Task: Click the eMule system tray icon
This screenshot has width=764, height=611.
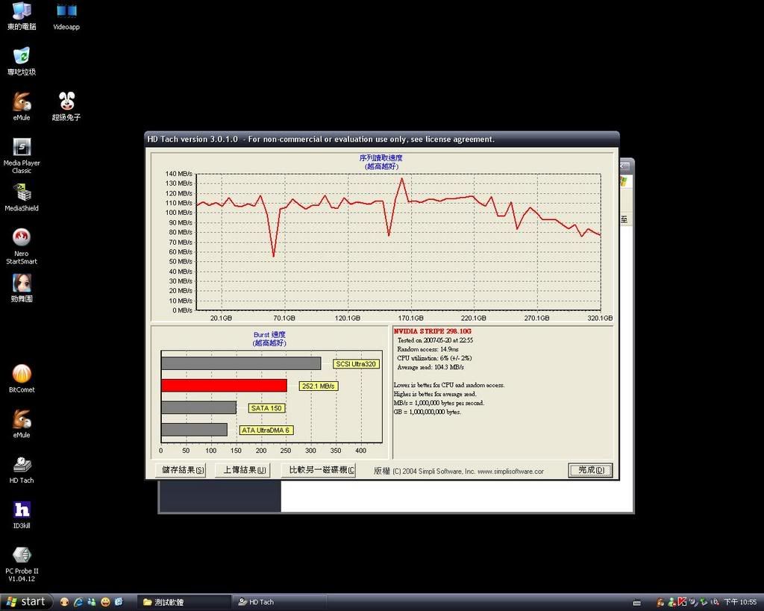Action: point(661,603)
